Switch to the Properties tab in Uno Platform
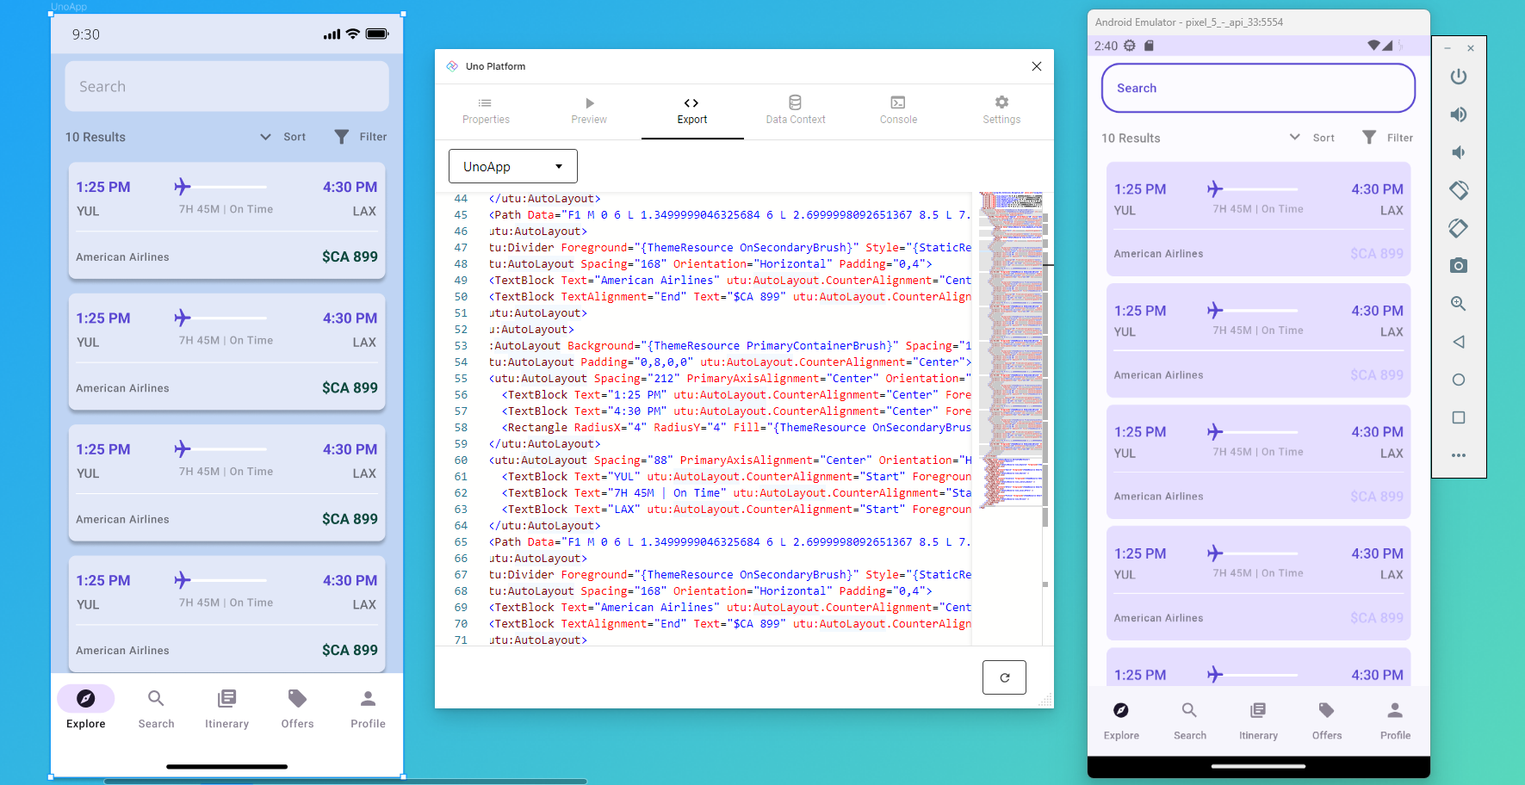 click(485, 110)
